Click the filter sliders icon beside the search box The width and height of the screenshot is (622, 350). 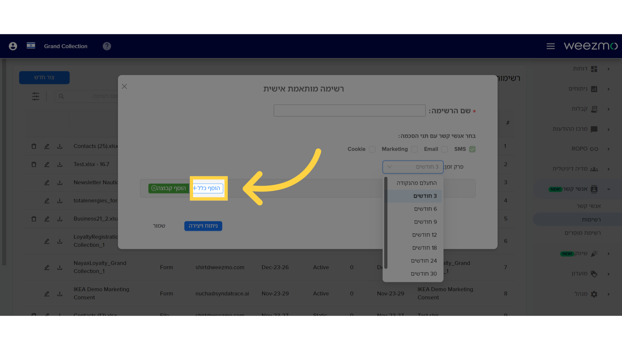point(36,96)
